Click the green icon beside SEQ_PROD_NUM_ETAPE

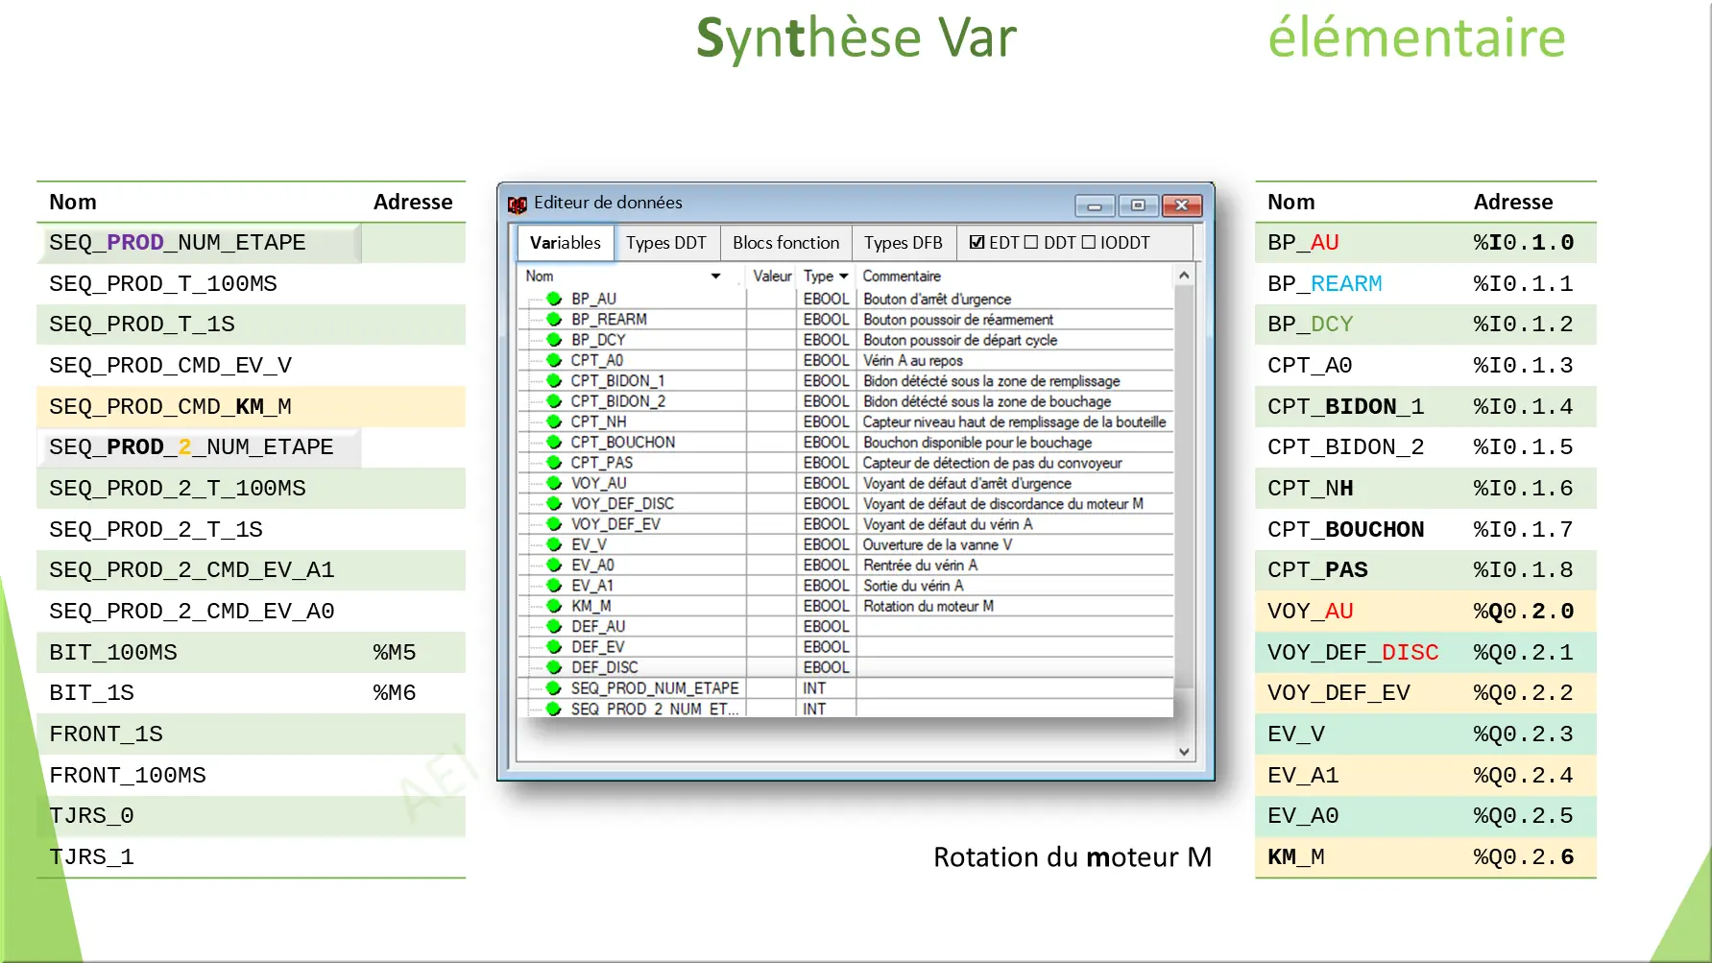click(553, 687)
